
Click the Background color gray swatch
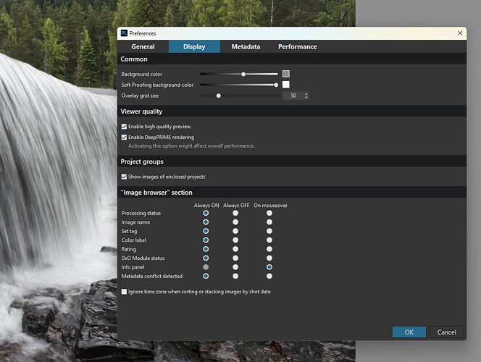point(286,74)
